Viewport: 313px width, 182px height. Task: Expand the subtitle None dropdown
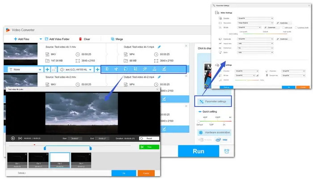25,70
